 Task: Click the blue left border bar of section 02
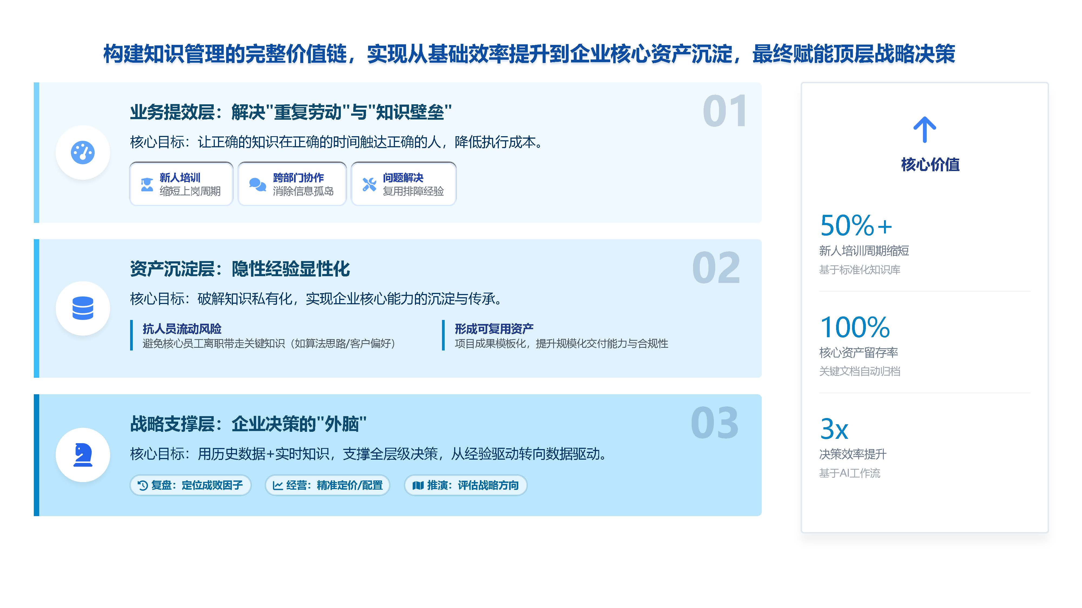point(36,308)
